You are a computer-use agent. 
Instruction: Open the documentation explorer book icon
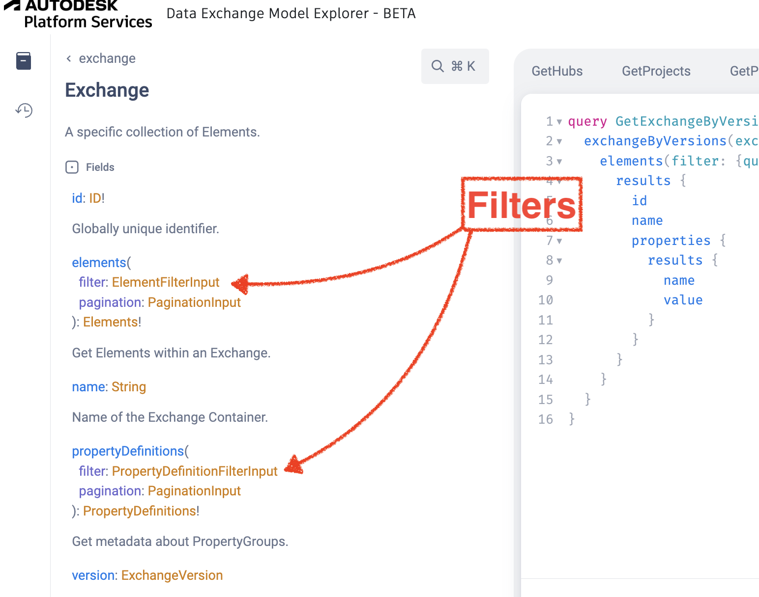point(24,61)
